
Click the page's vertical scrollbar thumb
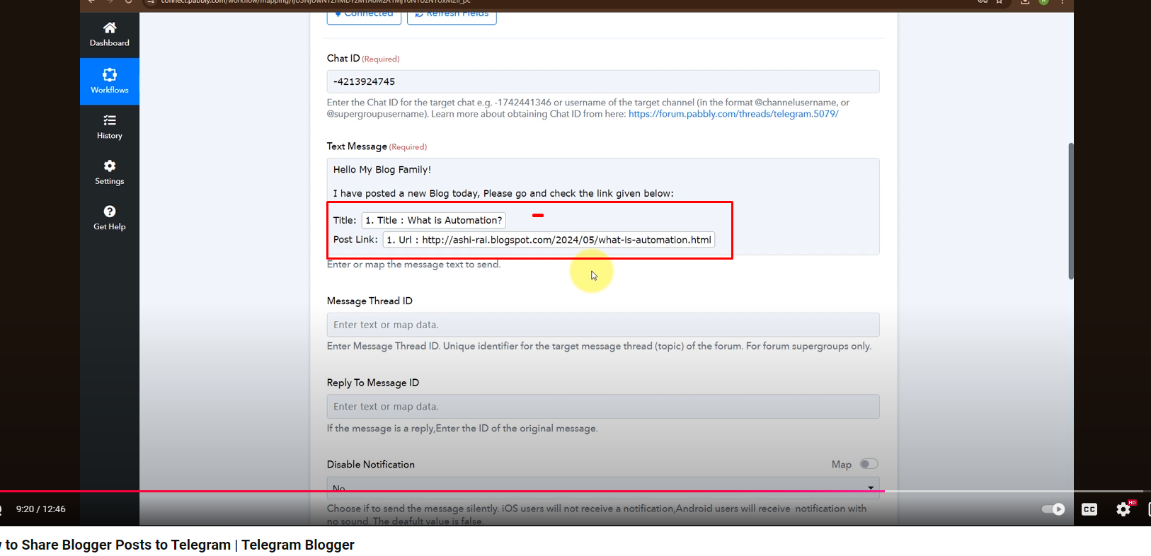1071,211
